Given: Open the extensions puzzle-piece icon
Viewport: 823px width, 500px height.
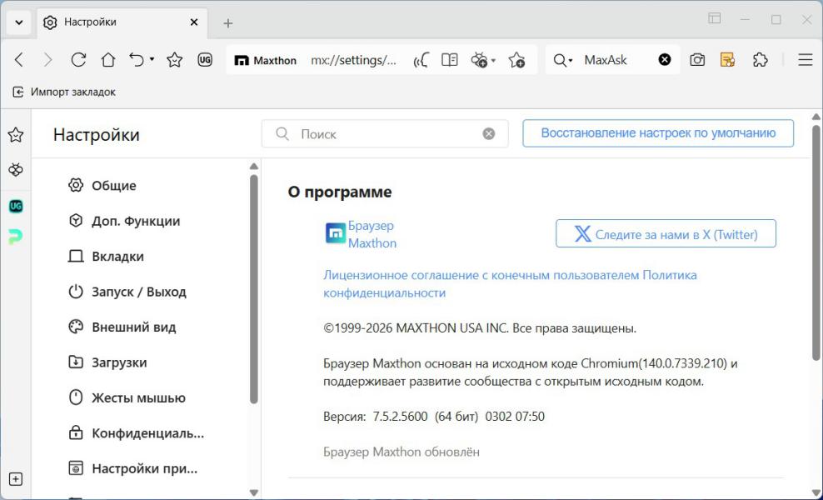Looking at the screenshot, I should (x=760, y=60).
